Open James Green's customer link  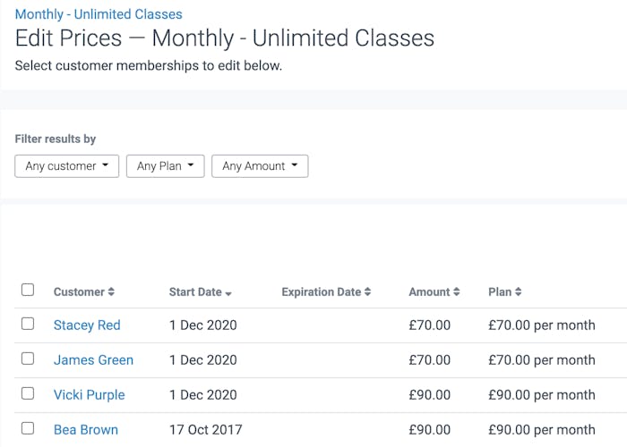pyautogui.click(x=93, y=360)
